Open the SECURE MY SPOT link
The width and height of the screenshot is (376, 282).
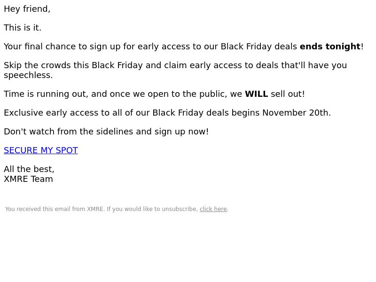(x=41, y=150)
